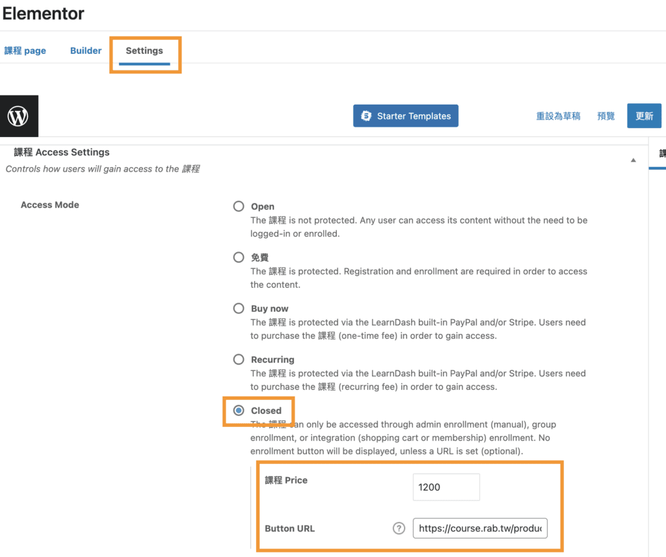Screen dimensions: 666x557
Task: Choose the Buy now access mode
Action: [x=239, y=308]
